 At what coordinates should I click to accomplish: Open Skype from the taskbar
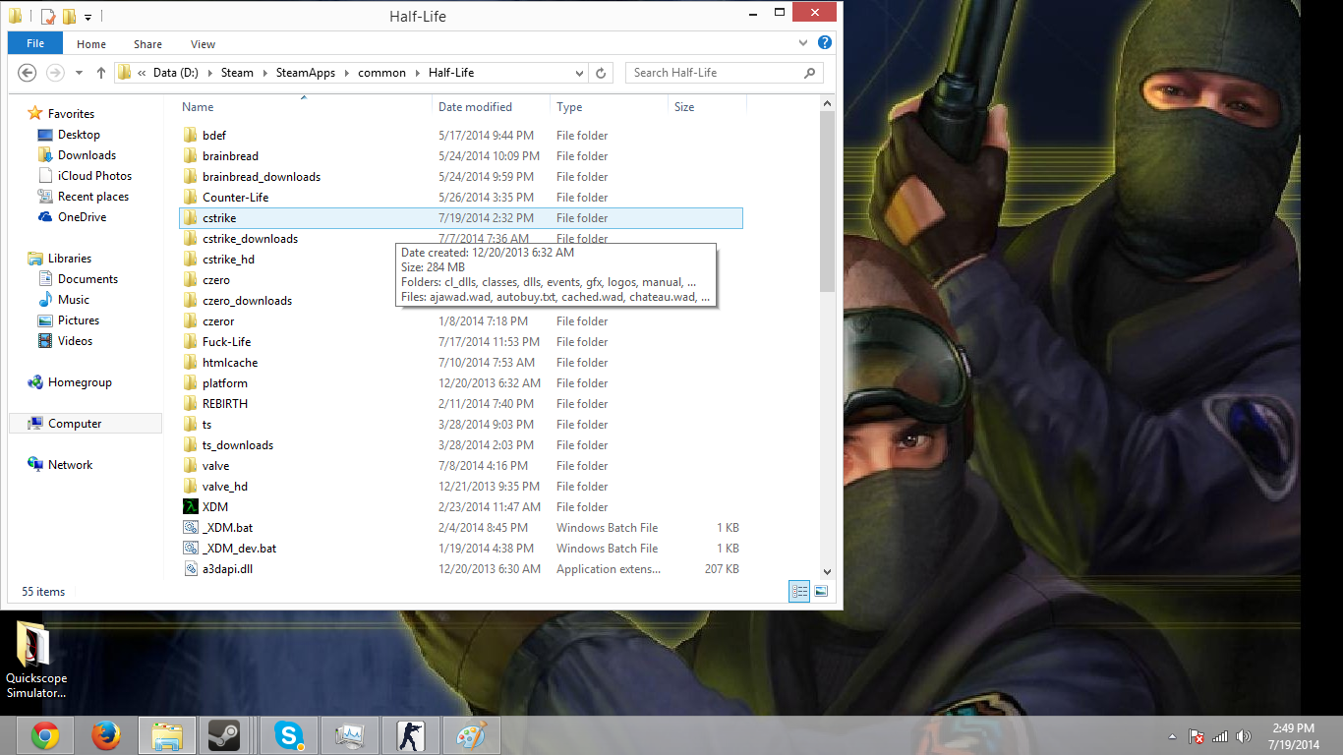click(x=288, y=735)
